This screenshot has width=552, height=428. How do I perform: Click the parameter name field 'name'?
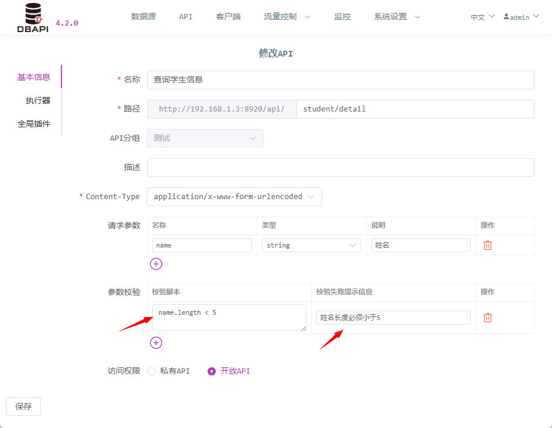click(x=202, y=245)
